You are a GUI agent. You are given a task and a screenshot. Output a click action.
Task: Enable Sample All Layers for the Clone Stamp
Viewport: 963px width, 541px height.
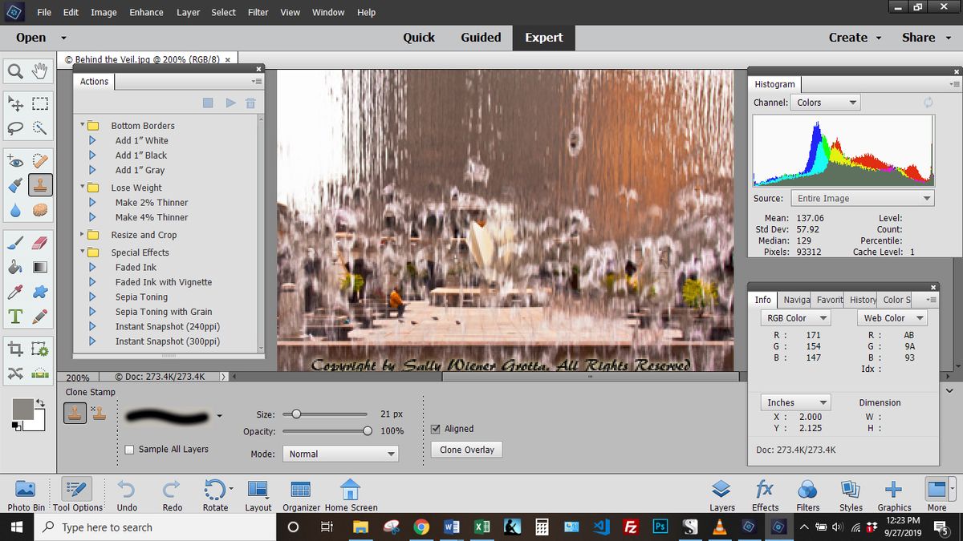pos(129,449)
